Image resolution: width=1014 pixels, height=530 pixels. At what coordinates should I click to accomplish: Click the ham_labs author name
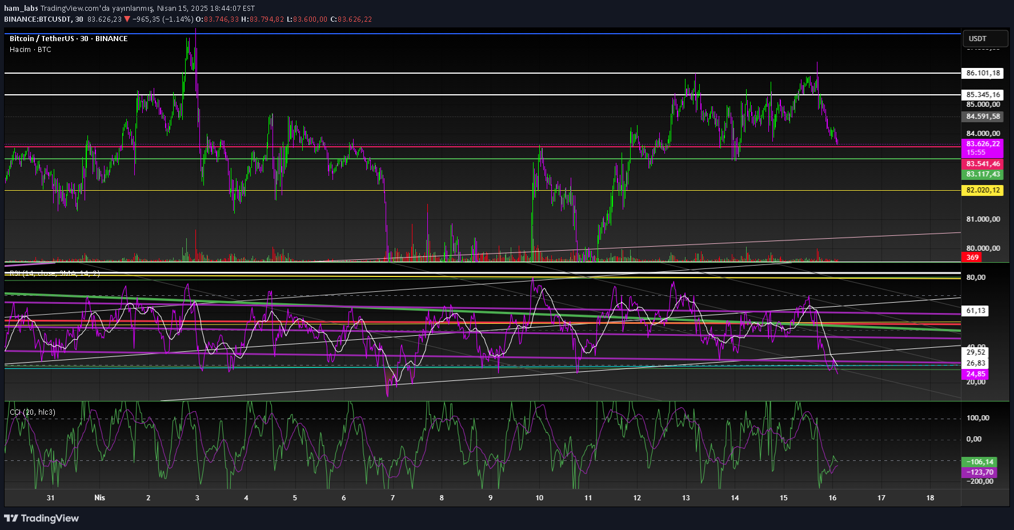point(21,9)
